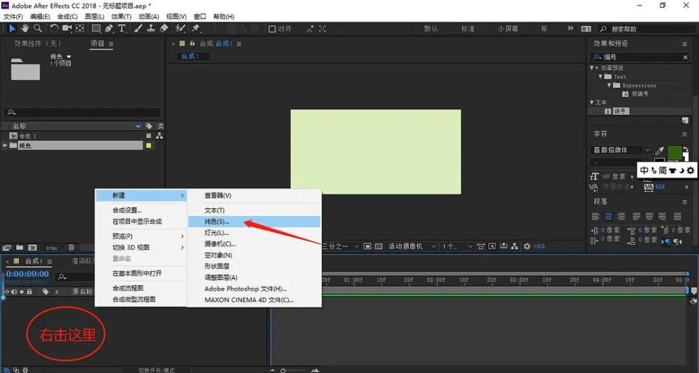The image size is (699, 373).
Task: Select the Clone Stamp tool
Action: tap(151, 29)
